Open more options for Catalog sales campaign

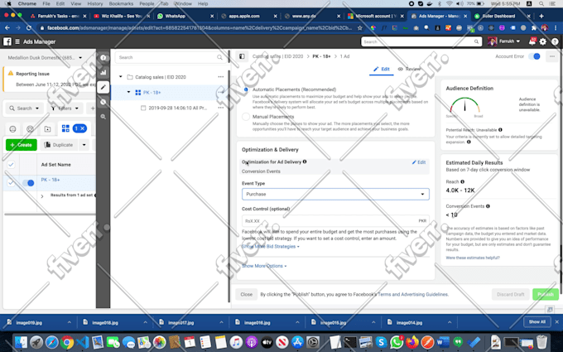[220, 77]
